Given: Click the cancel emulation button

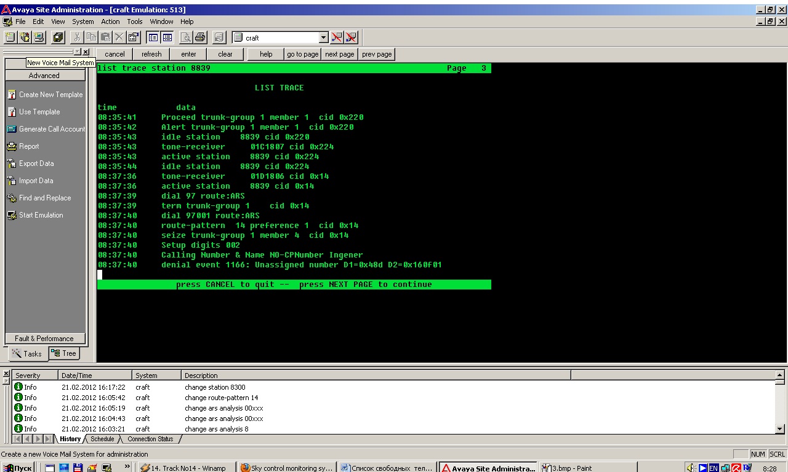Looking at the screenshot, I should point(115,54).
